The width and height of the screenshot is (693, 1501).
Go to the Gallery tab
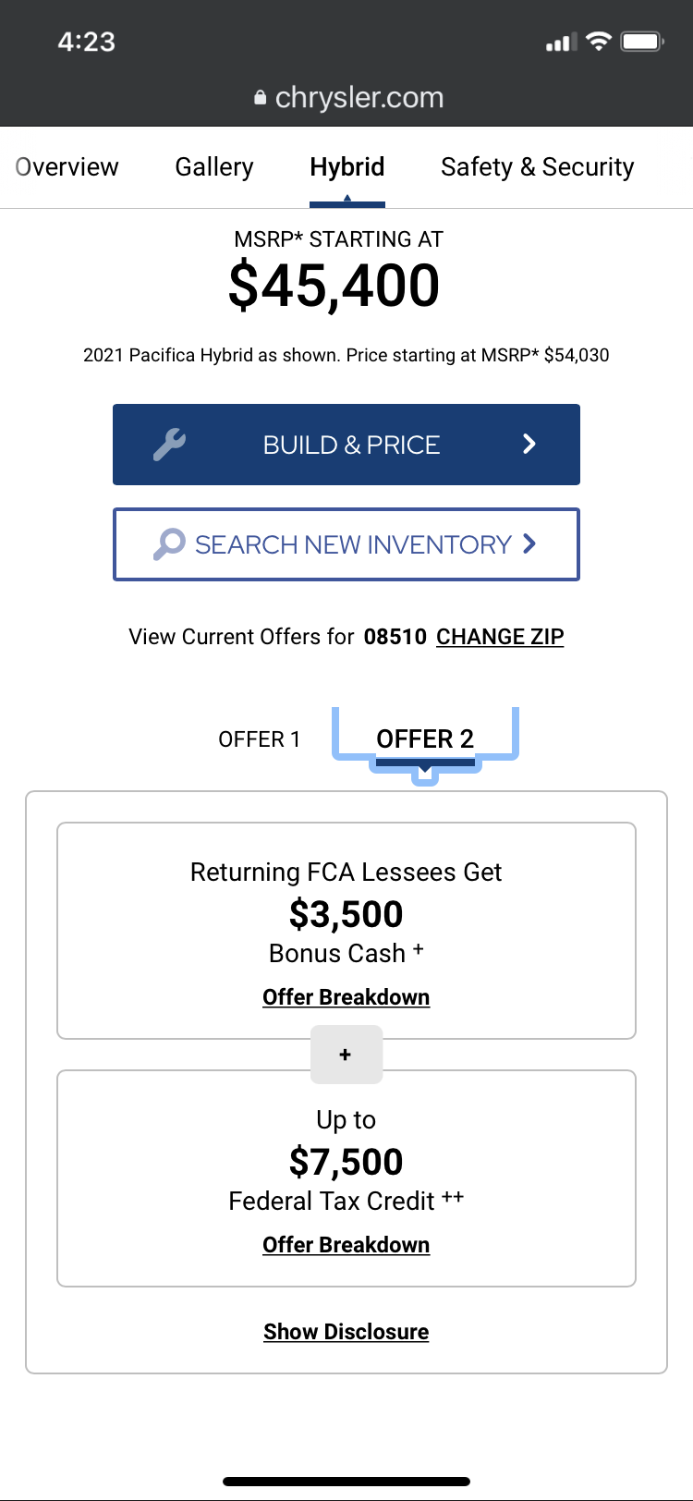click(x=214, y=167)
